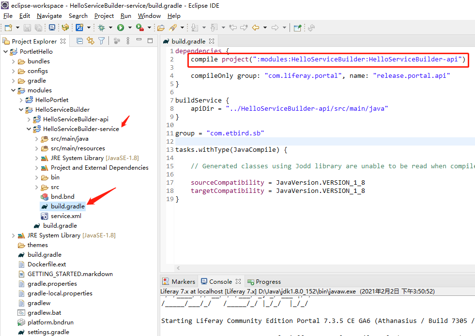Open the Help menu
Viewport: 475px width, 336px height.
tap(174, 16)
